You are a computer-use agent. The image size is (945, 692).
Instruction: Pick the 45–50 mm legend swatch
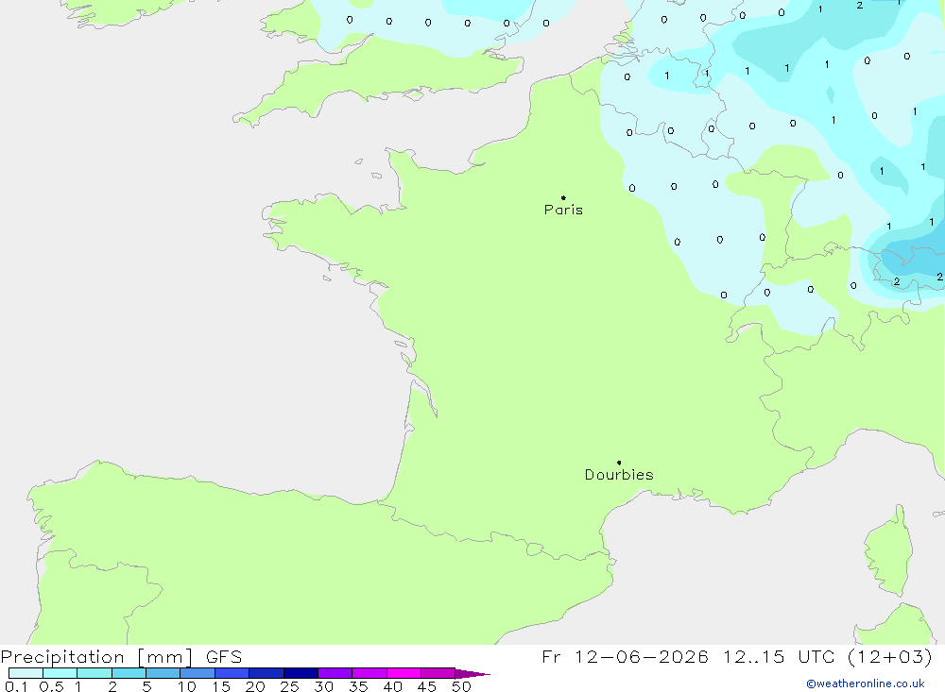[438, 673]
